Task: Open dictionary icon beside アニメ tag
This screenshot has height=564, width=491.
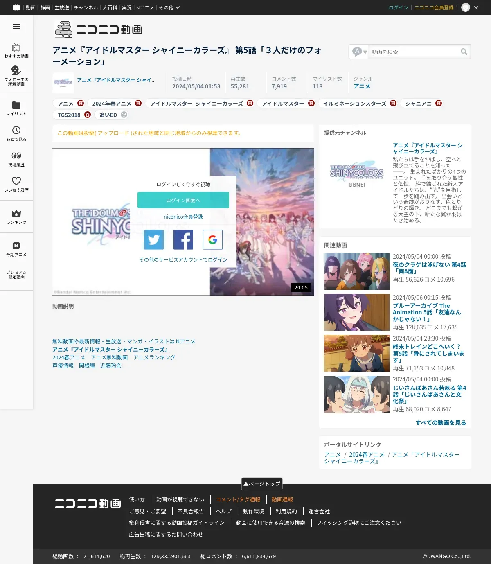Action: point(81,103)
